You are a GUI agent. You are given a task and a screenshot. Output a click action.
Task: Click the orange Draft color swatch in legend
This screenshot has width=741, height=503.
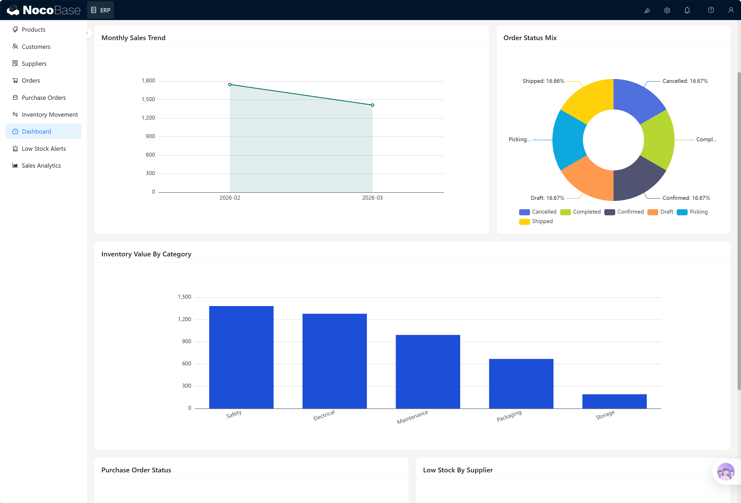[x=653, y=212]
